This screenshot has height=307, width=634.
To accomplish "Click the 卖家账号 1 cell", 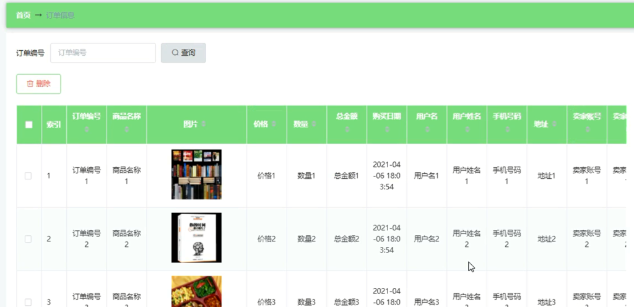I will [x=587, y=176].
